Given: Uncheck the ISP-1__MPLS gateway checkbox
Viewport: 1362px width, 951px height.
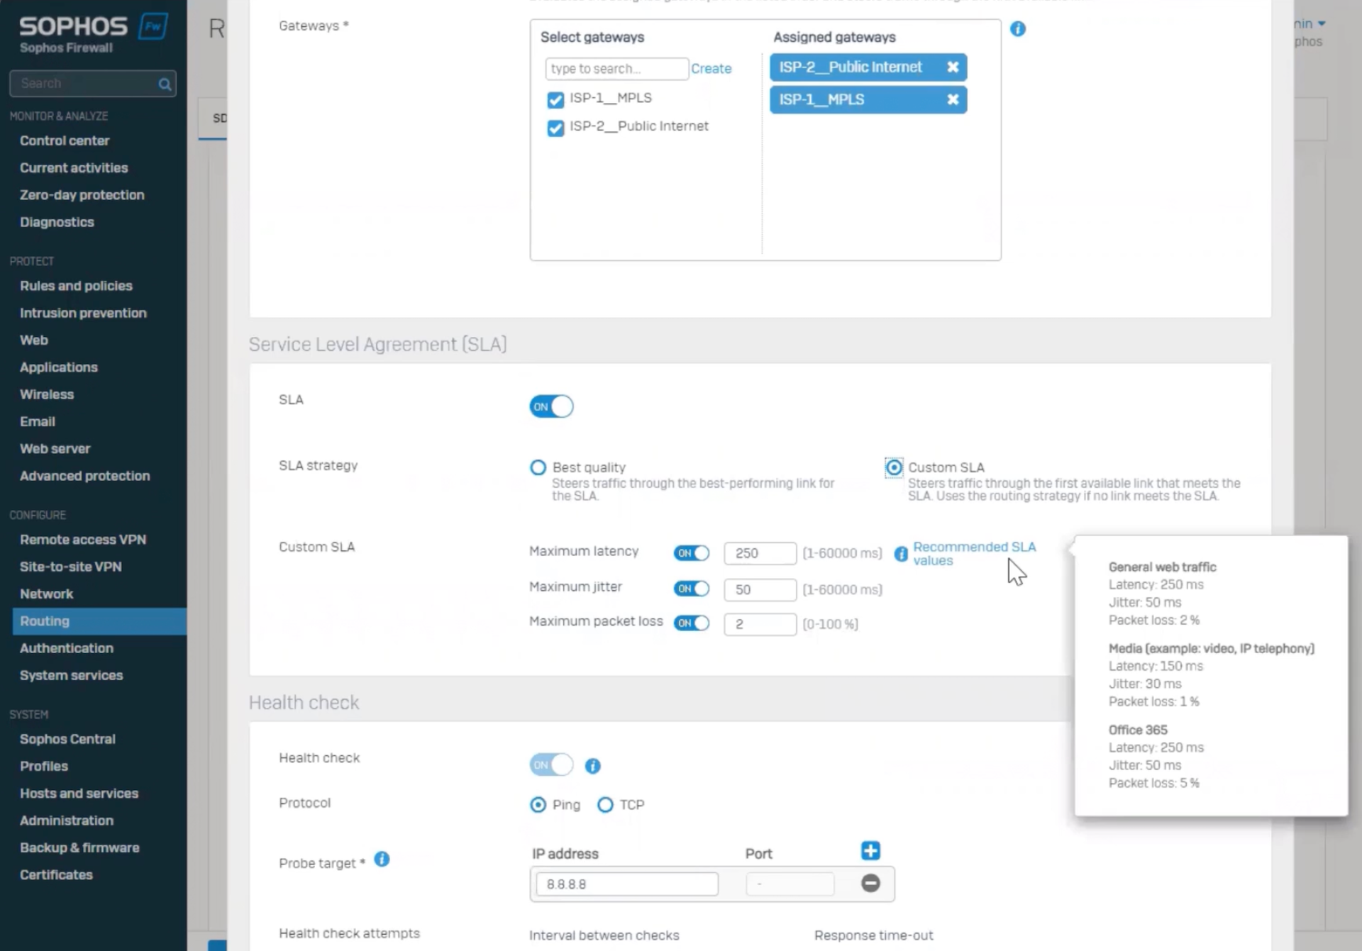Looking at the screenshot, I should point(555,100).
